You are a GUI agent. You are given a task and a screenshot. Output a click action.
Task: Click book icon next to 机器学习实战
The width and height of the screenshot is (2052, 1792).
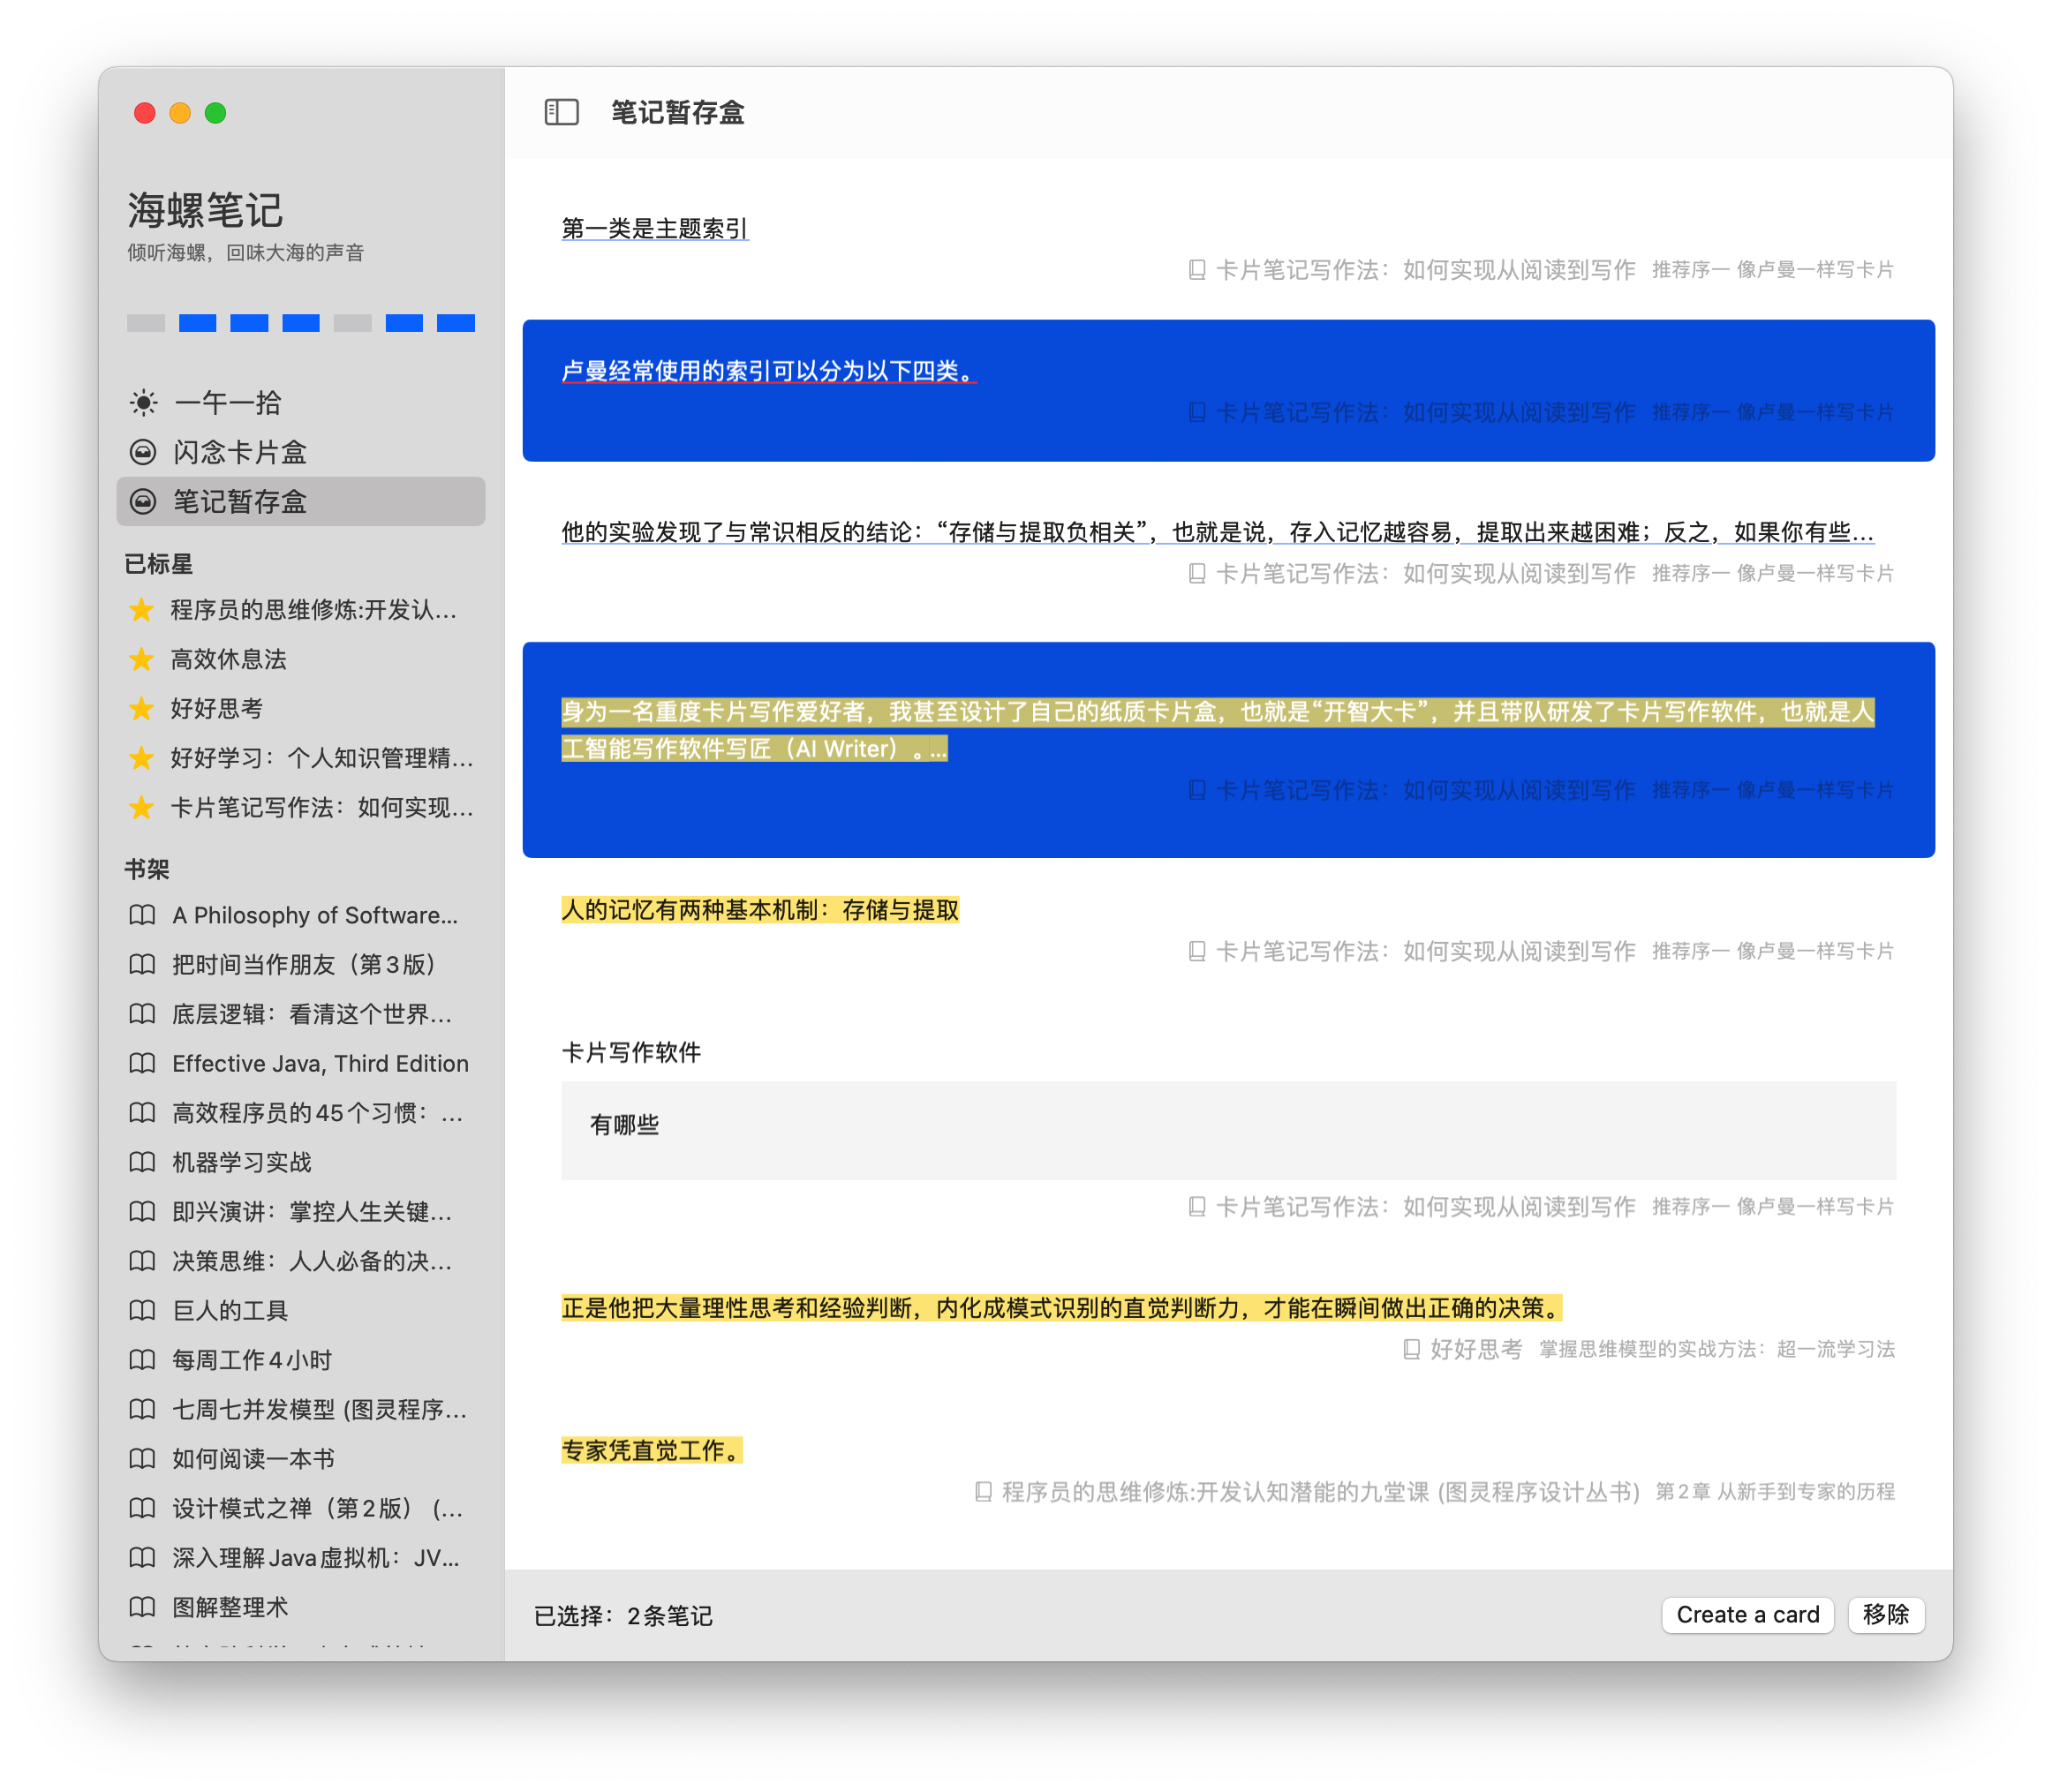[143, 1162]
